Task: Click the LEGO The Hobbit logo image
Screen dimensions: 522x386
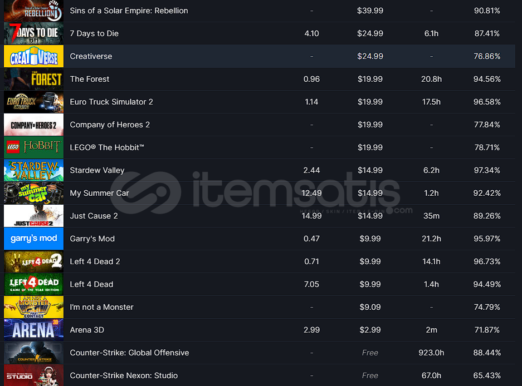Action: [33, 147]
